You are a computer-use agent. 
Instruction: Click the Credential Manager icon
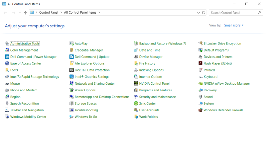pos(71,50)
